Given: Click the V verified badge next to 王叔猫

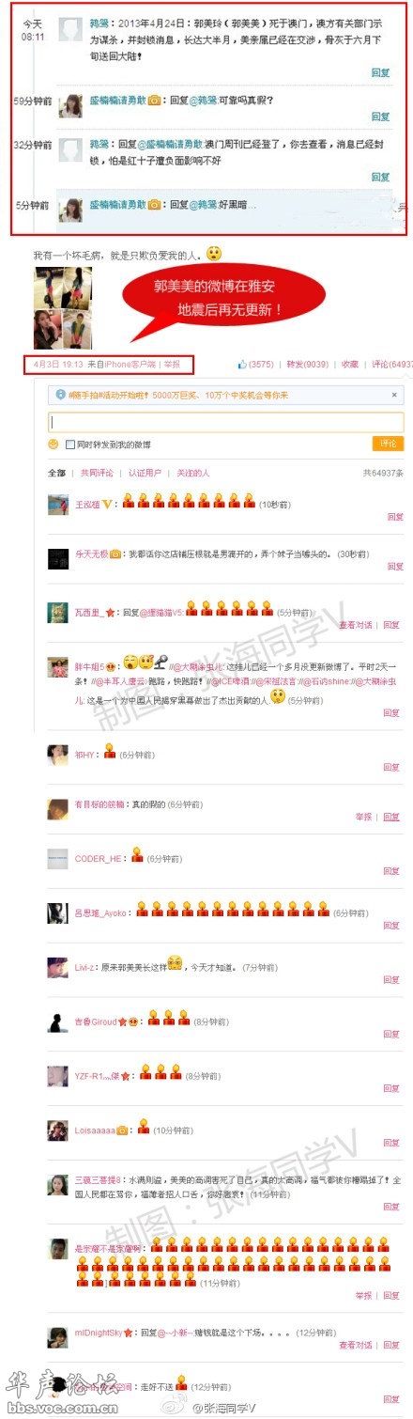Looking at the screenshot, I should pyautogui.click(x=109, y=505).
